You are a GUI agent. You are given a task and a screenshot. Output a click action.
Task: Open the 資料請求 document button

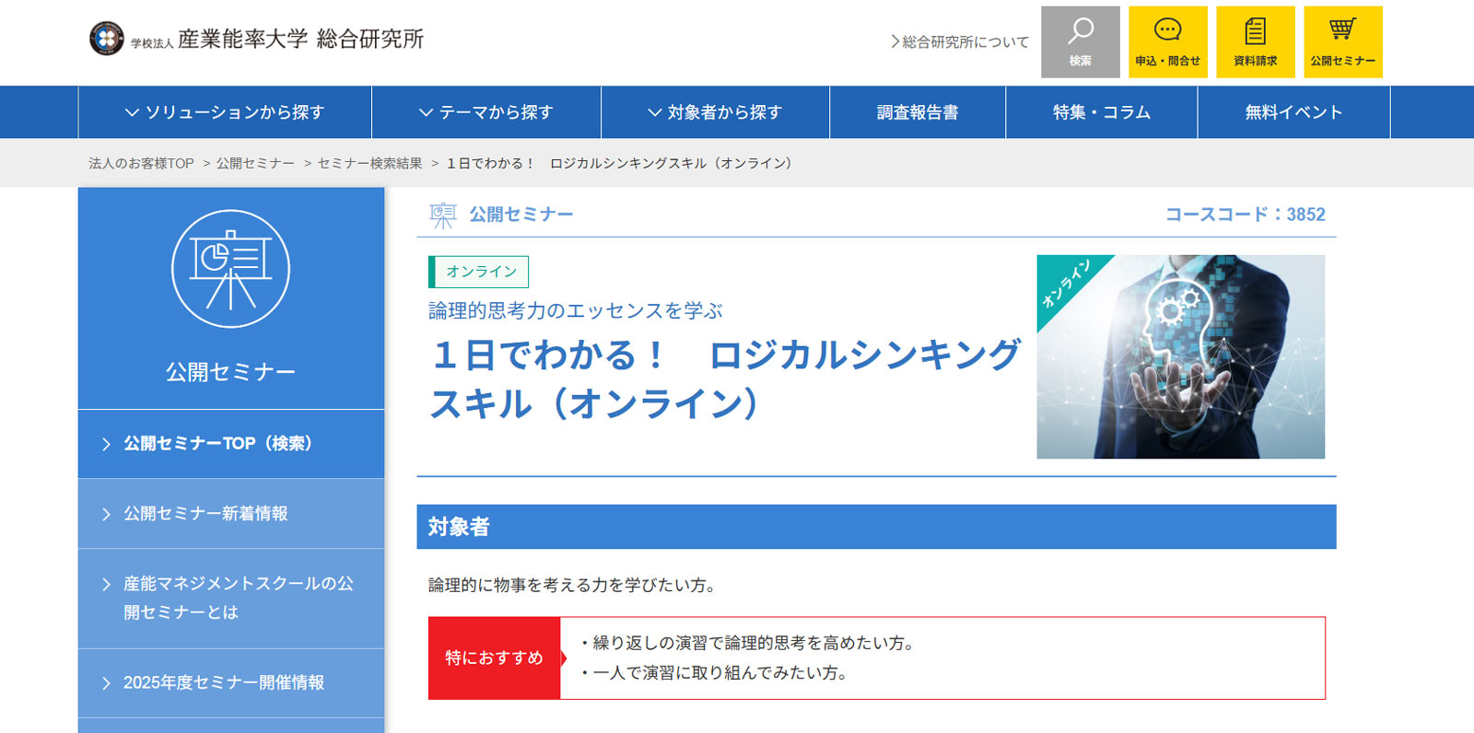coord(1256,42)
